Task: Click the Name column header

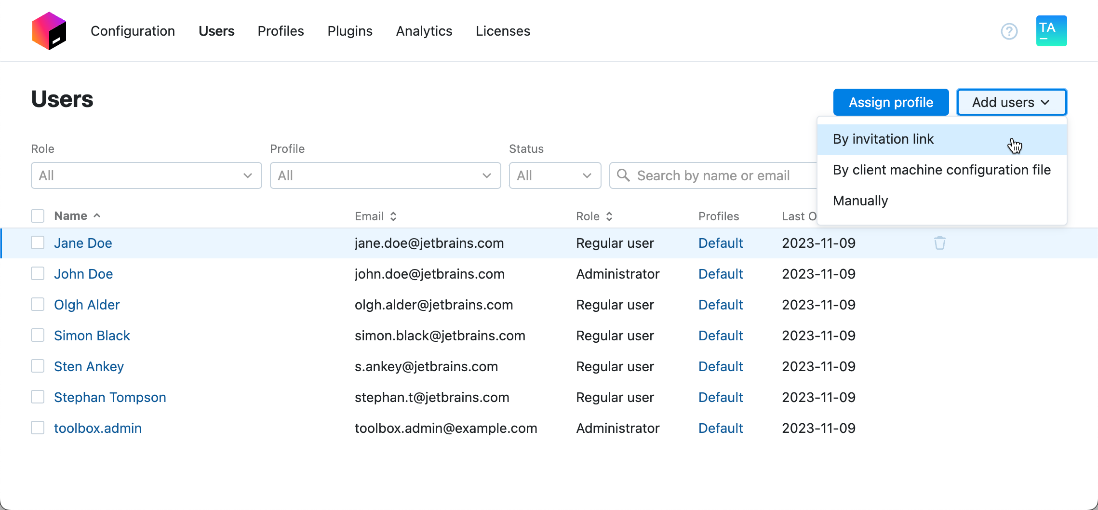Action: (70, 215)
